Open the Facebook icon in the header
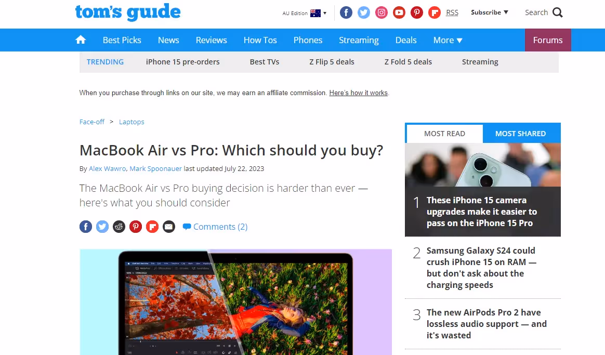This screenshot has width=605, height=355. coord(346,12)
